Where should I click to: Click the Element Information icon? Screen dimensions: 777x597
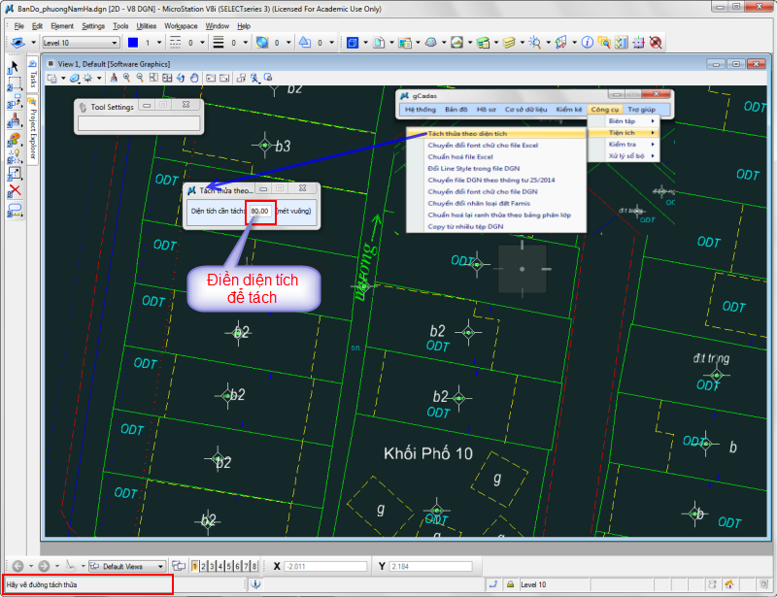[x=586, y=43]
